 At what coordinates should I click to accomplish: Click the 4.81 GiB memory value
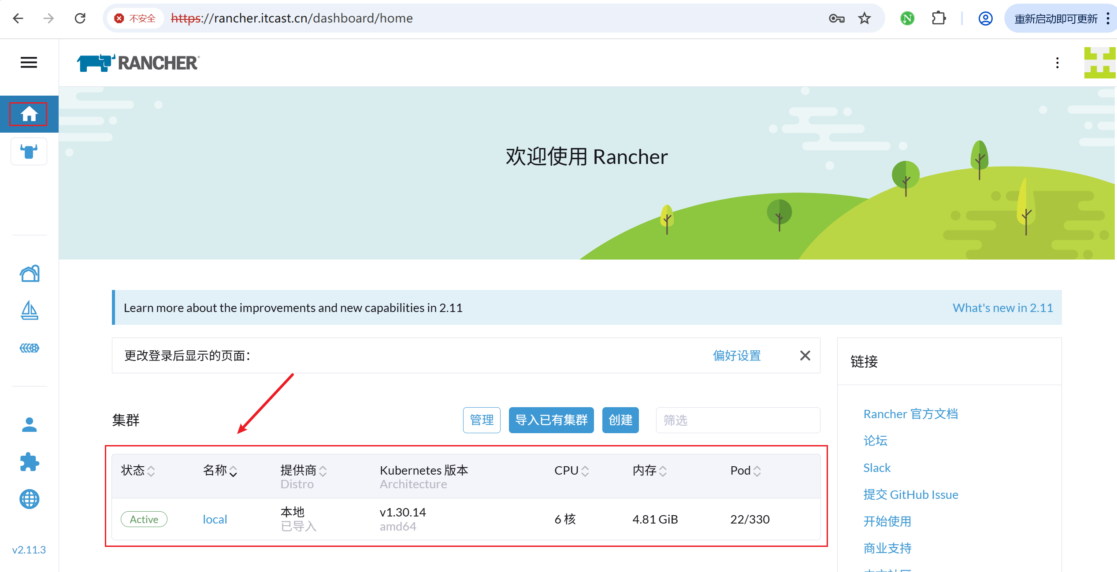[x=655, y=519]
